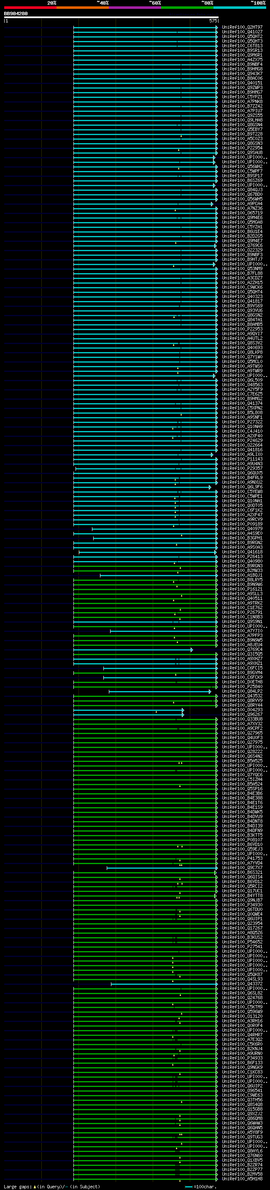The height and width of the screenshot is (1190, 270).
Task: Select hit label UniRef100_Q2HT97
Action: coord(242,27)
